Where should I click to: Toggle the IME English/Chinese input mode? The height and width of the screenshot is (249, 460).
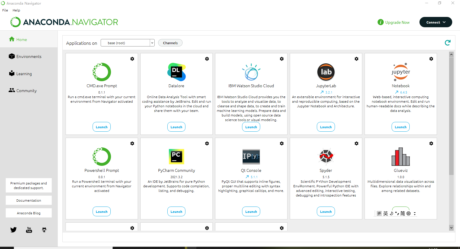coord(386,213)
